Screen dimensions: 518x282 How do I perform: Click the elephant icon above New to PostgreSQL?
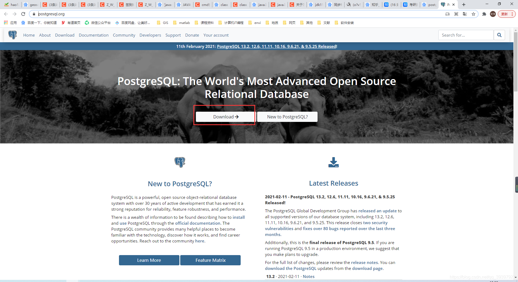[180, 162]
